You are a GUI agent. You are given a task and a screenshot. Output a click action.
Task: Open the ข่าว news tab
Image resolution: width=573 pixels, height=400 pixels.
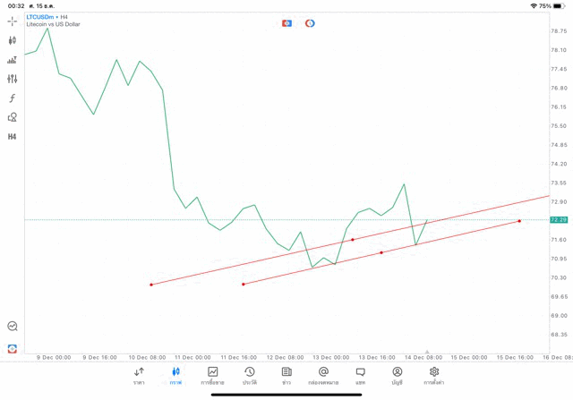(286, 375)
